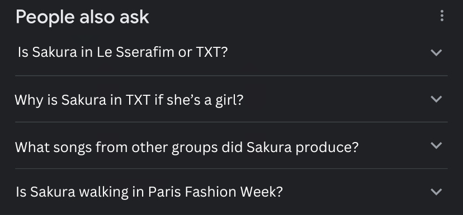Select "What songs from other groups did Sakura produce?"
The image size is (463, 215).
coord(187,147)
